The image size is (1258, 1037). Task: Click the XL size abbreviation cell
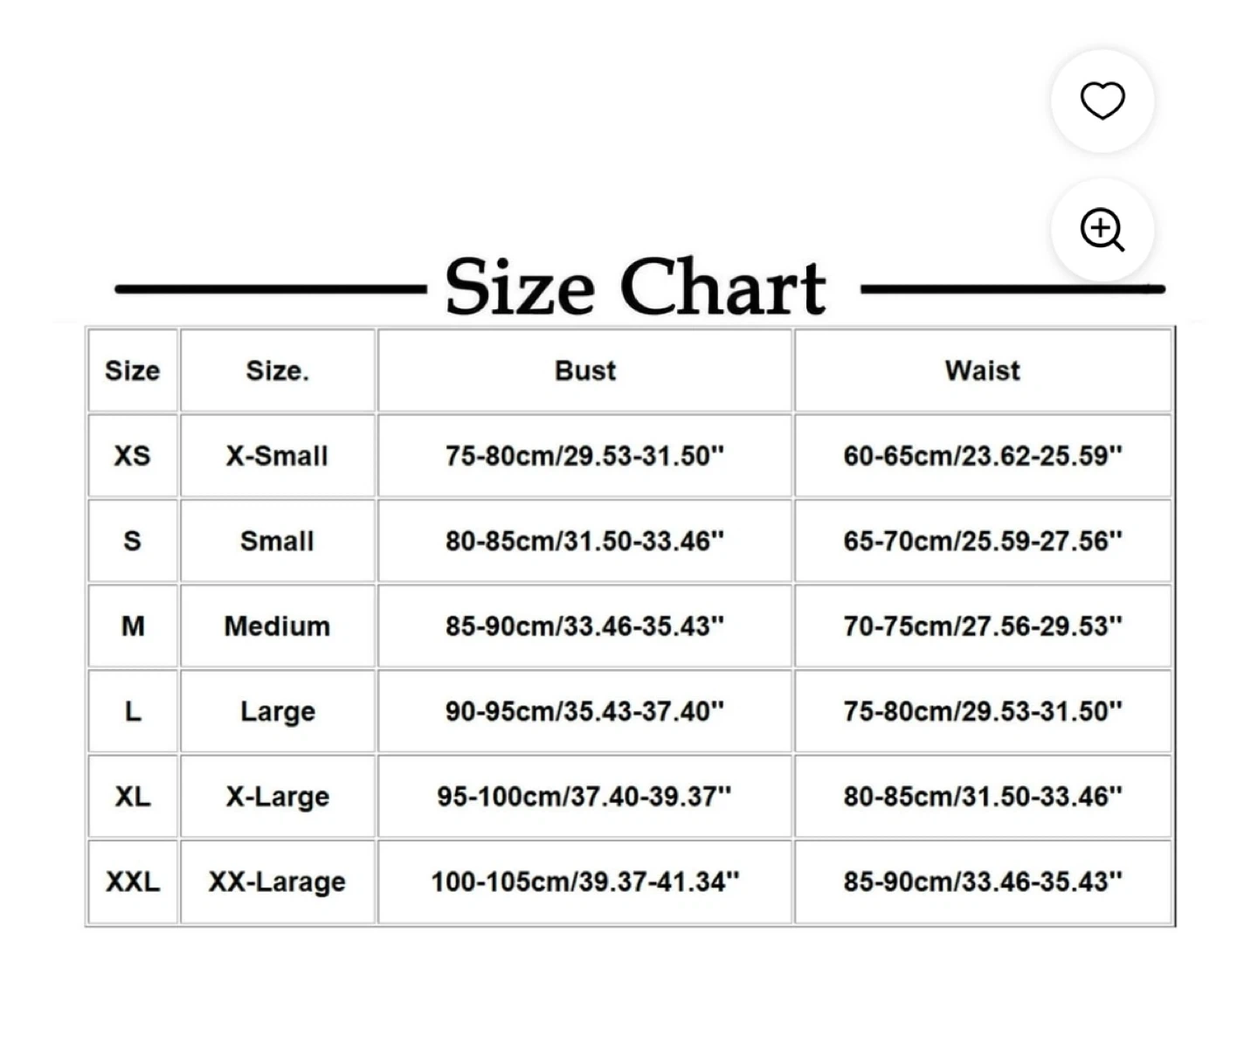coord(132,796)
